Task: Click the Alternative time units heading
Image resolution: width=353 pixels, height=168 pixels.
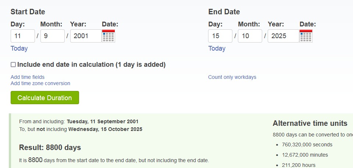Action: [x=310, y=123]
